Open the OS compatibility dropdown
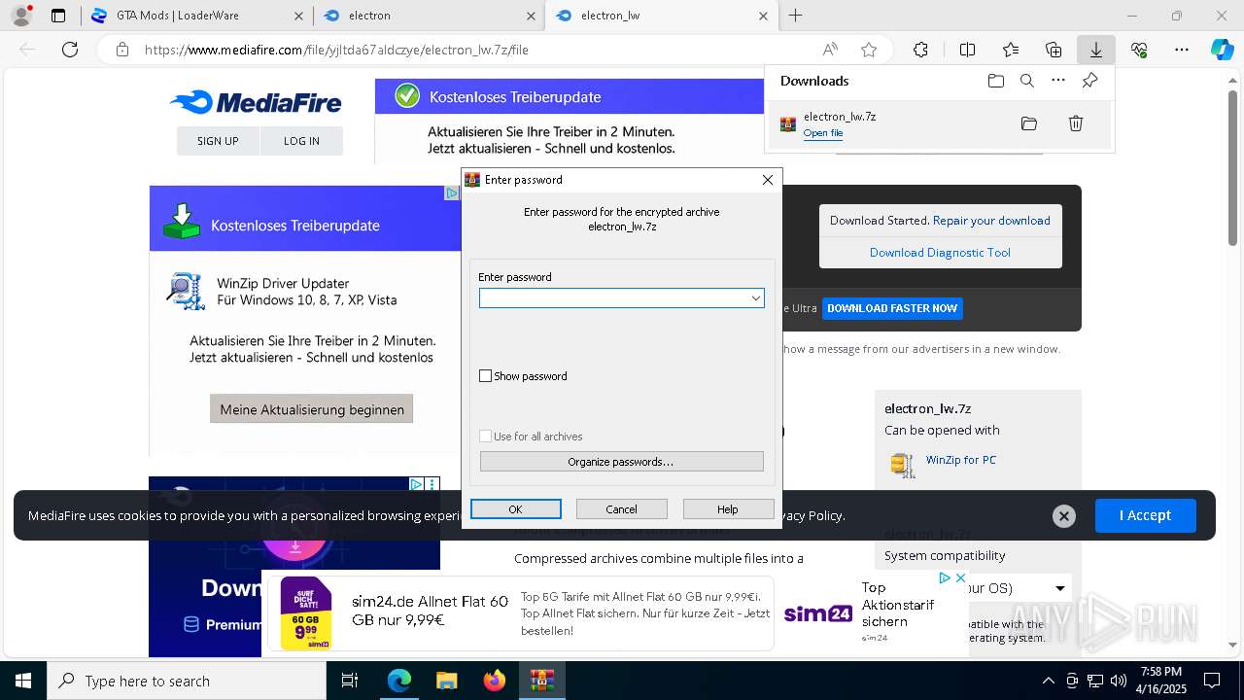Screen dimensions: 1244x700 coord(1060,588)
